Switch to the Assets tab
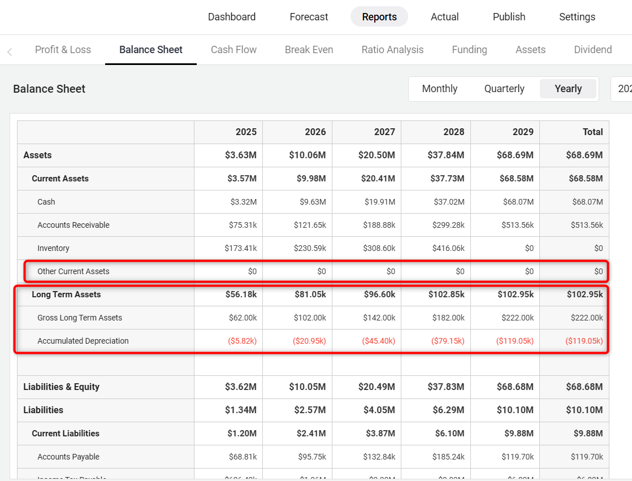 pos(530,50)
